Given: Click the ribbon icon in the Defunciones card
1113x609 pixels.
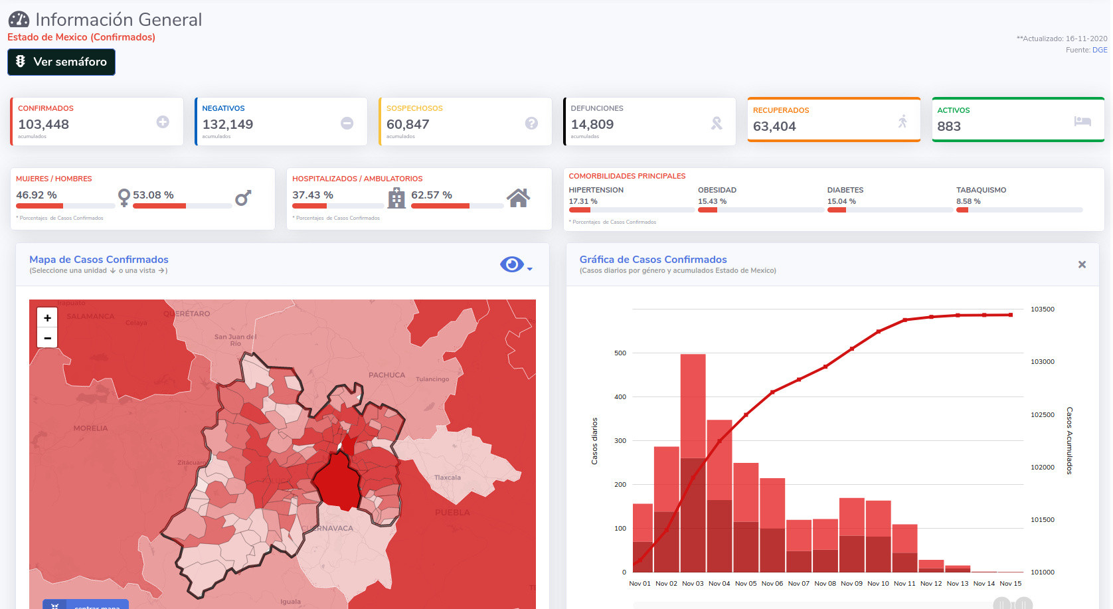Looking at the screenshot, I should point(717,123).
